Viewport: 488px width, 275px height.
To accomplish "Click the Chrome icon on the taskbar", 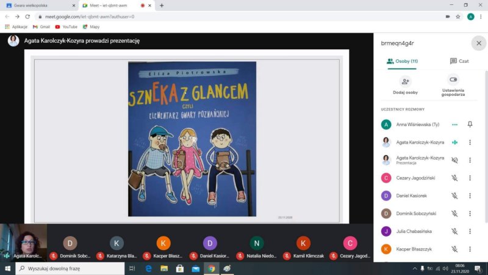I will (x=211, y=268).
